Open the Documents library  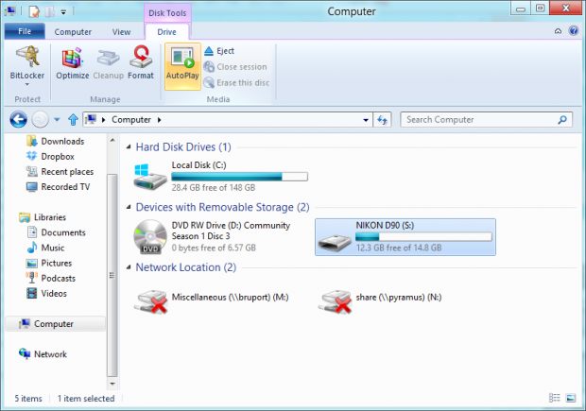(56, 232)
